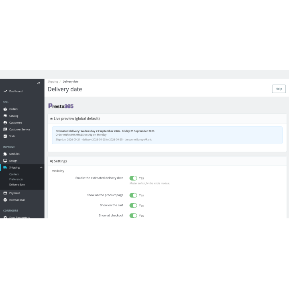Click the IMPROVE section header
The image size is (289, 289).
pos(9,147)
